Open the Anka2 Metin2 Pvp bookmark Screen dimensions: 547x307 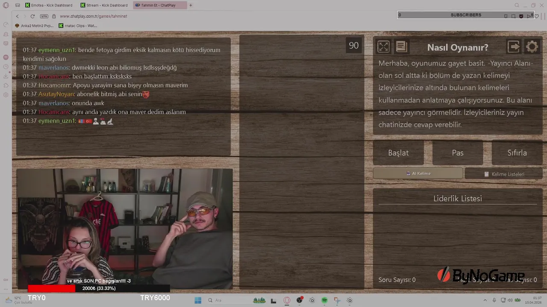tap(34, 26)
